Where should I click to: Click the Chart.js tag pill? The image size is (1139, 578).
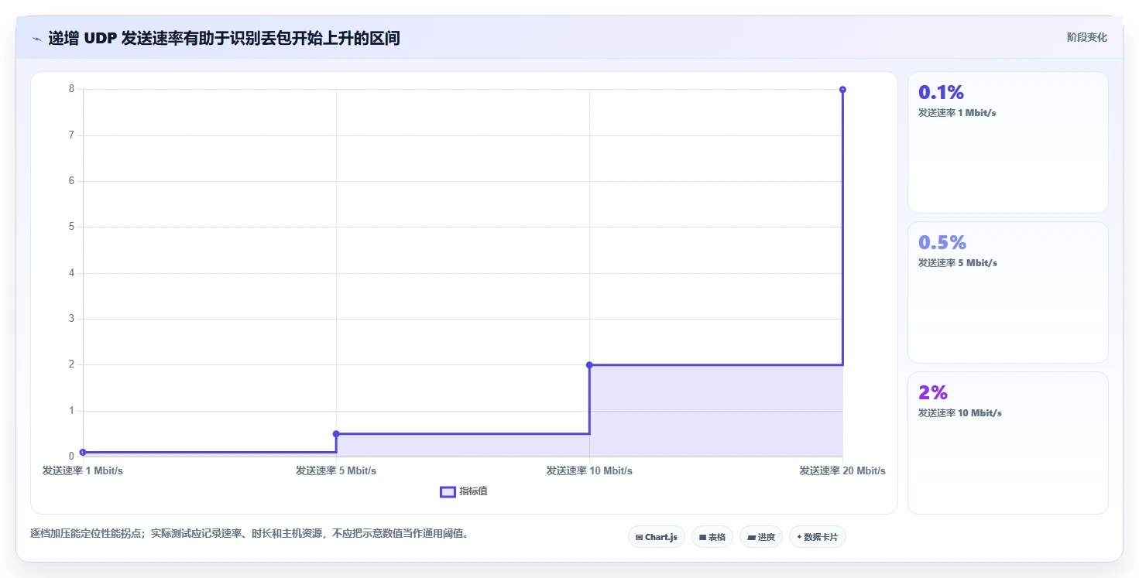[656, 537]
